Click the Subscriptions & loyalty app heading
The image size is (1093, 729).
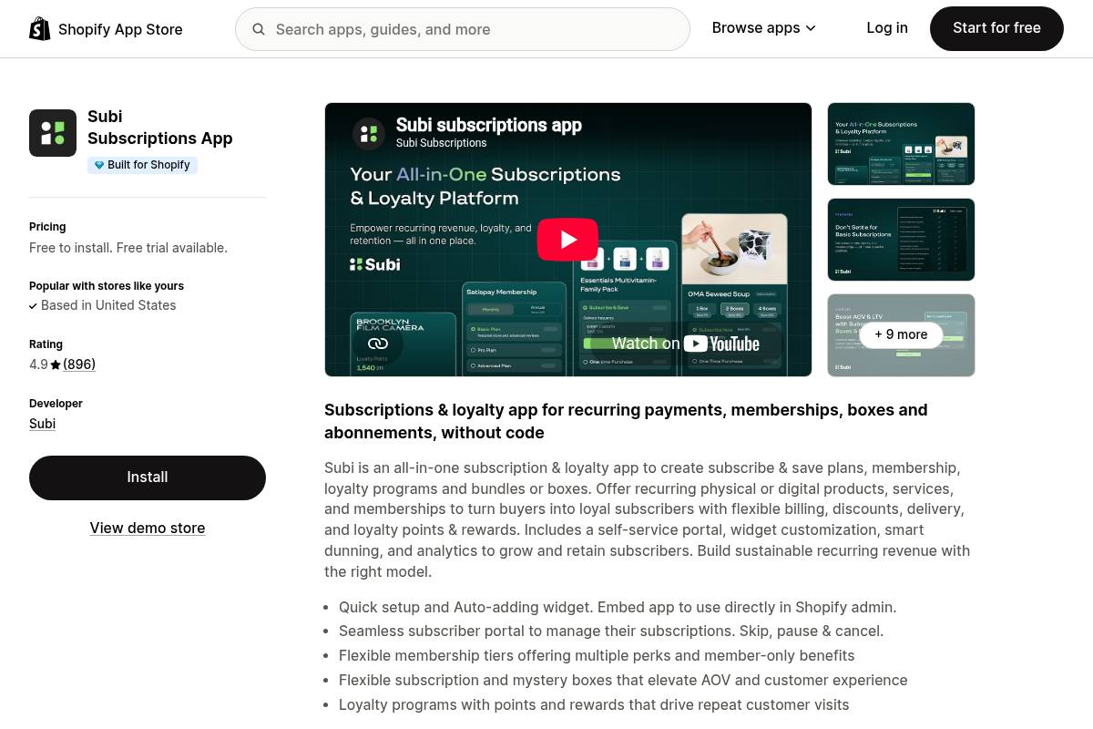[626, 421]
